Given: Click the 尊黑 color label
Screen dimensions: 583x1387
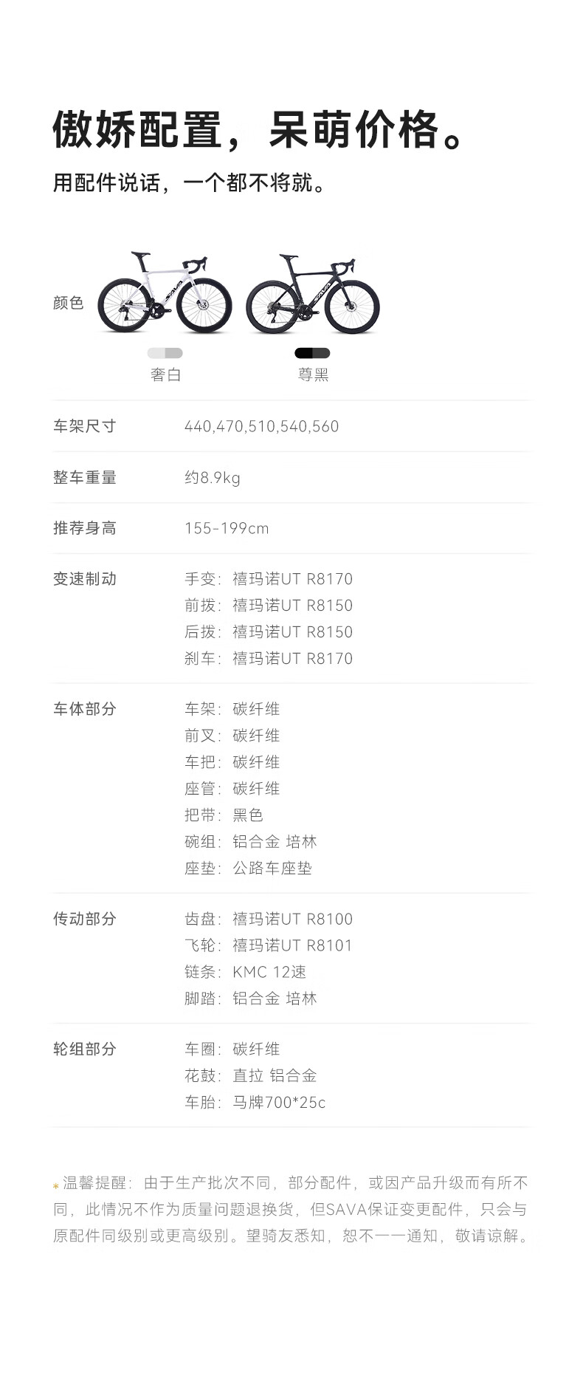Looking at the screenshot, I should 313,374.
